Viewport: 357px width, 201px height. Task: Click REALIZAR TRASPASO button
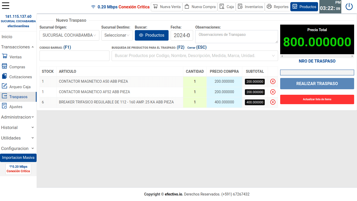pos(317,84)
